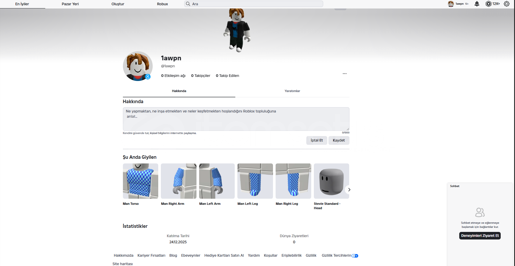This screenshot has height=266, width=515.
Task: Open the Man Left Leg item thumbnail
Action: pos(255,181)
